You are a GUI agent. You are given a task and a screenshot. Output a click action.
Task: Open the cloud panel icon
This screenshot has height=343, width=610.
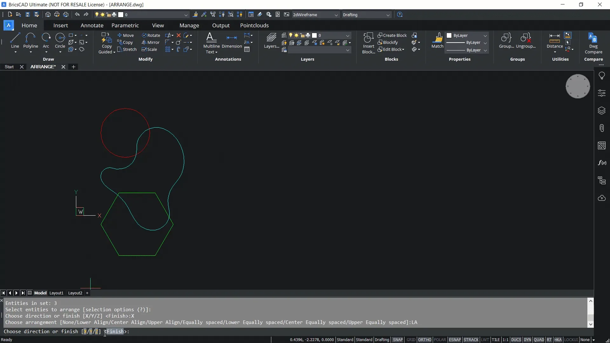[x=602, y=198]
